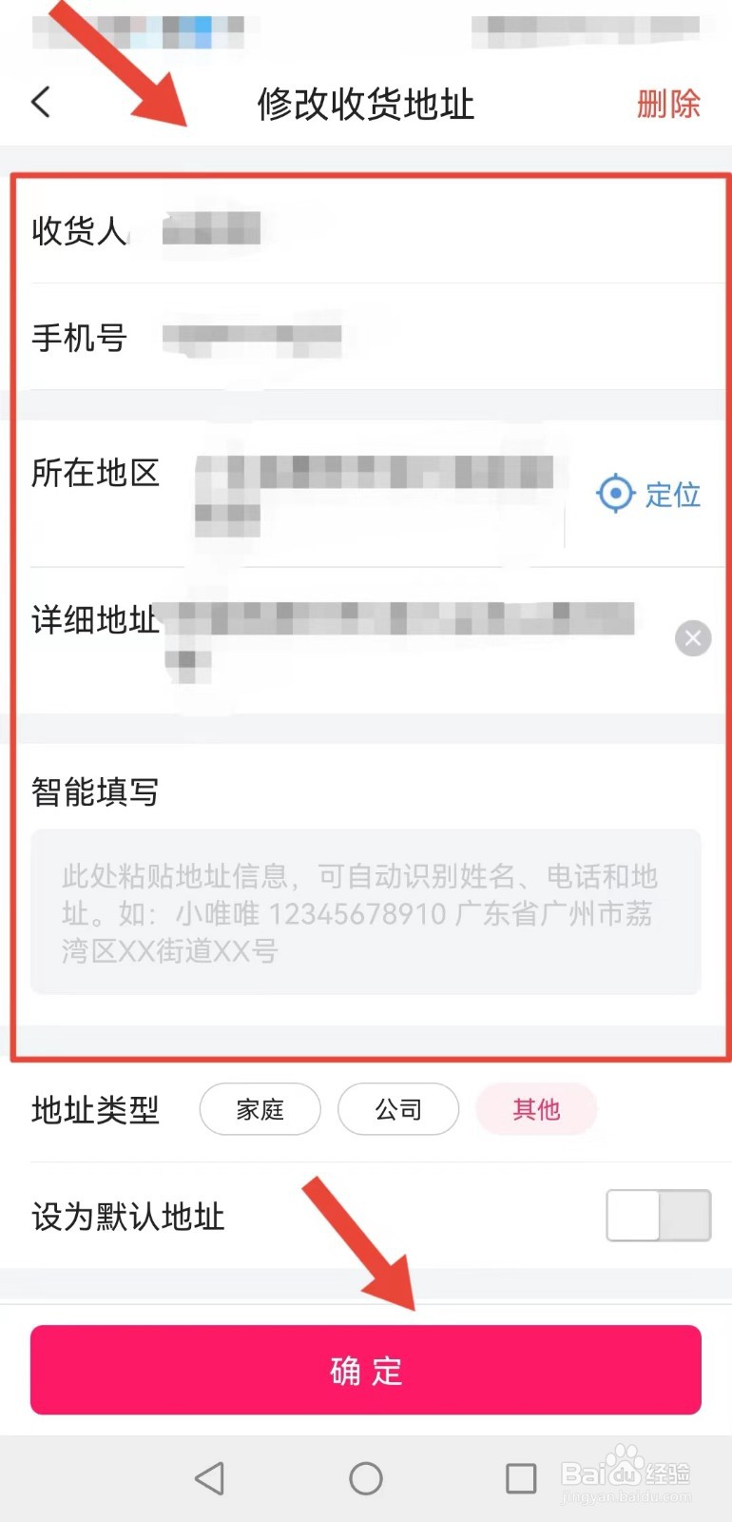The image size is (732, 1522).
Task: Clear detailed address with X icon
Action: [x=693, y=638]
